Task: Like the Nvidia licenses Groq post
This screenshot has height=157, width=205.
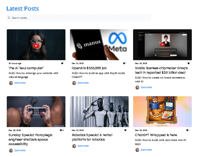Action: point(188,63)
